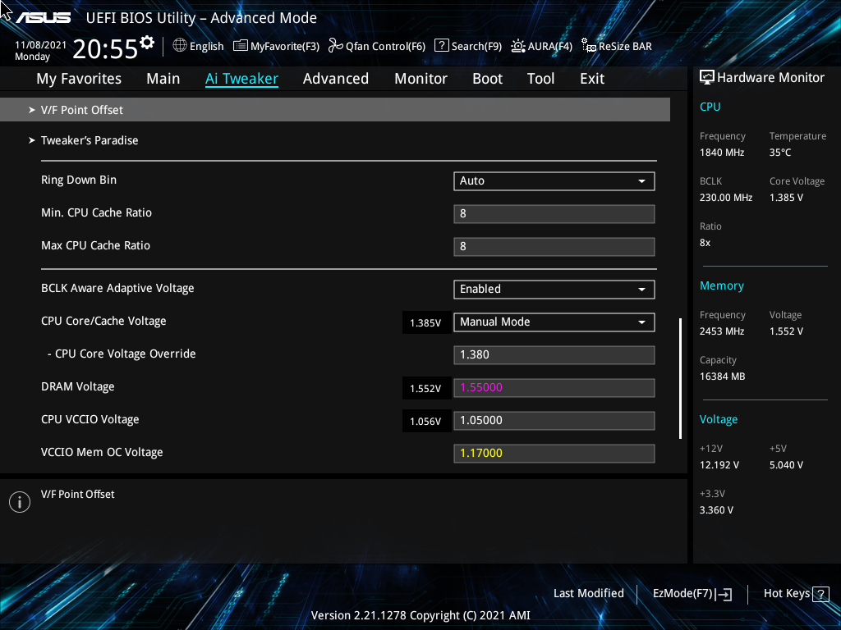Screen dimensions: 841x630
Task: Click CPU VCCIO Voltage field
Action: coord(554,420)
